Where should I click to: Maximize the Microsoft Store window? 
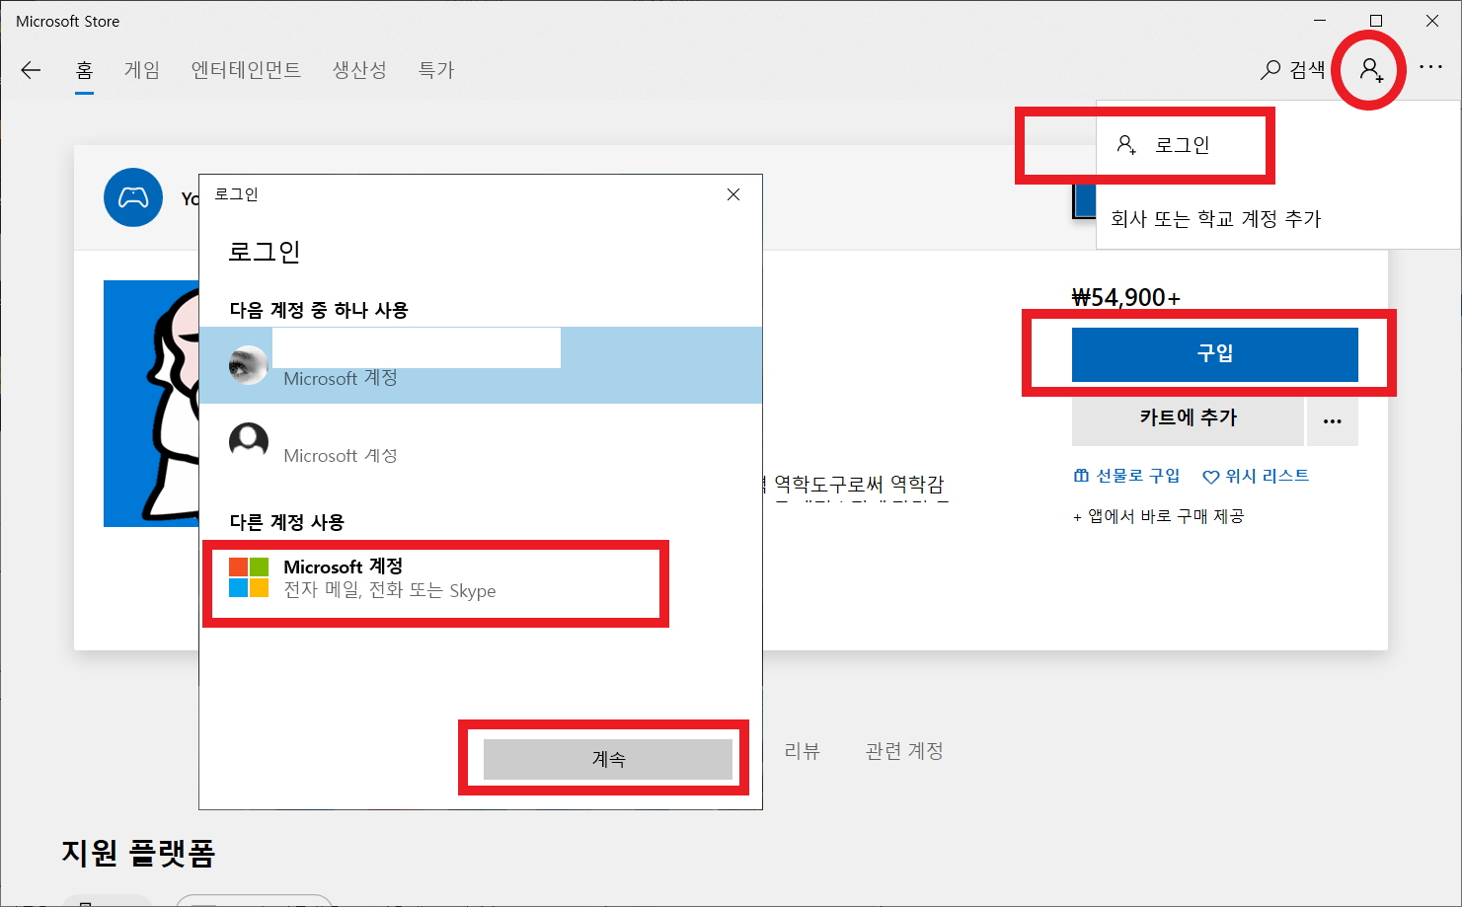click(x=1376, y=21)
